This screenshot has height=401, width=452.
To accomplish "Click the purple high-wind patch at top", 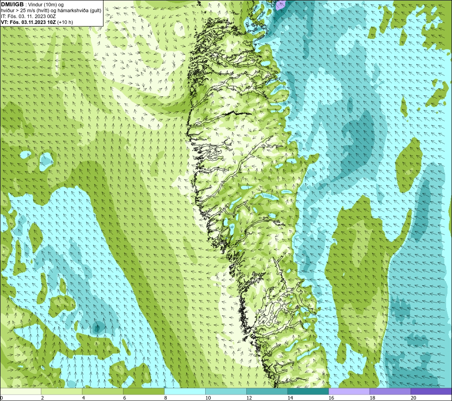I will pos(281,5).
